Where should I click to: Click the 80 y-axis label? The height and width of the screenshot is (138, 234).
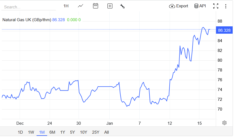tap(220, 60)
